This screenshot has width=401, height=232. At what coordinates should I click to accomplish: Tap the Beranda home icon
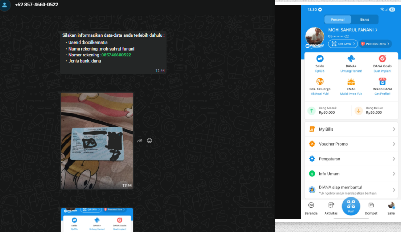pos(311,205)
